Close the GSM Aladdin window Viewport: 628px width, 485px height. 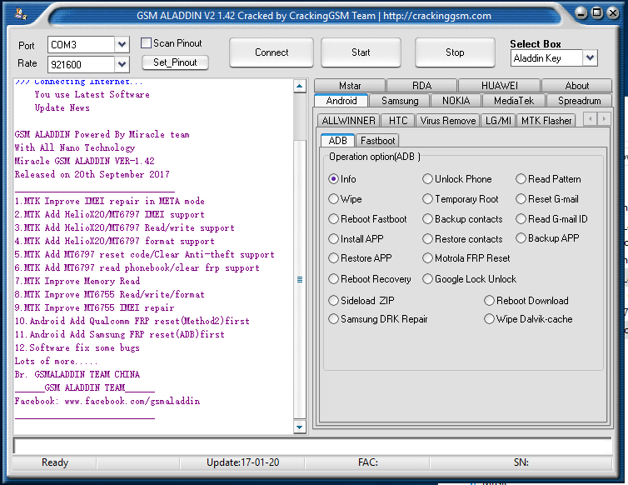click(x=613, y=12)
